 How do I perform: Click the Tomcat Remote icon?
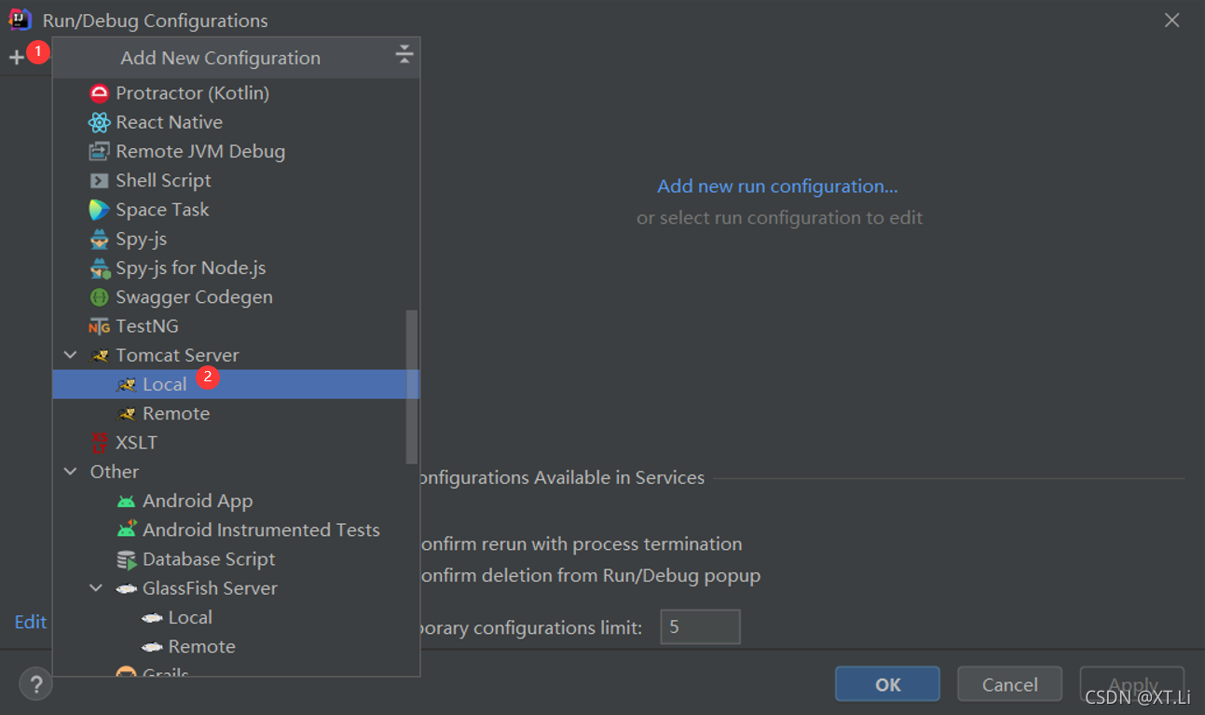click(127, 413)
